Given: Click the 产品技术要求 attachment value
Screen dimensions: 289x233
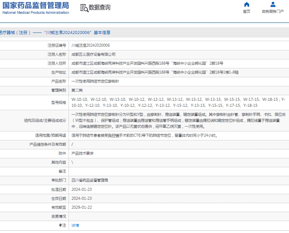Looking at the screenshot, I should (82, 153).
